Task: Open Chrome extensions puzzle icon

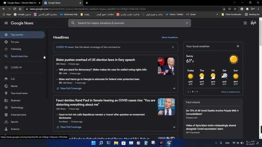Action: click(x=247, y=9)
